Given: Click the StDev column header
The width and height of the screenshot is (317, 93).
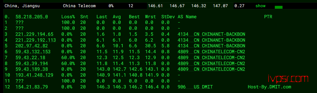Looking at the screenshot, I should click(x=168, y=17).
